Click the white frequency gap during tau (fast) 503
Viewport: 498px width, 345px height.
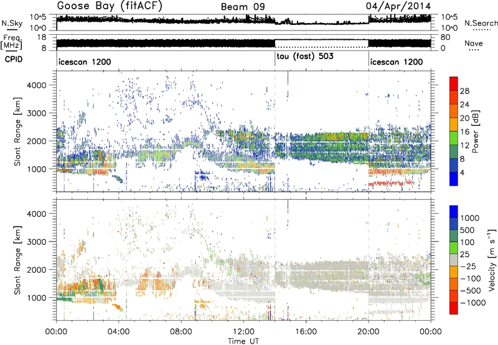[321, 44]
